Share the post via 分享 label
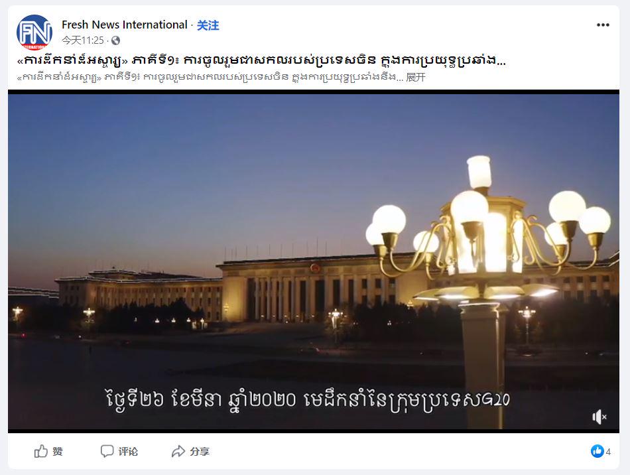The width and height of the screenshot is (630, 475). [x=200, y=452]
